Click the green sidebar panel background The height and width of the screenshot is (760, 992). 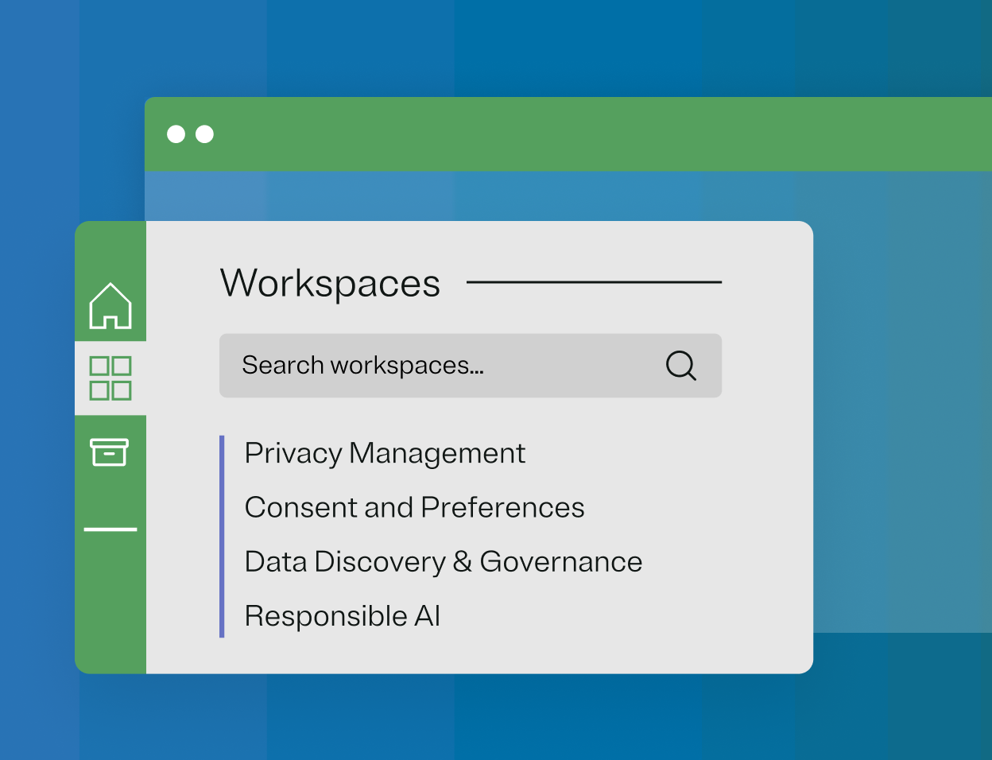click(110, 620)
